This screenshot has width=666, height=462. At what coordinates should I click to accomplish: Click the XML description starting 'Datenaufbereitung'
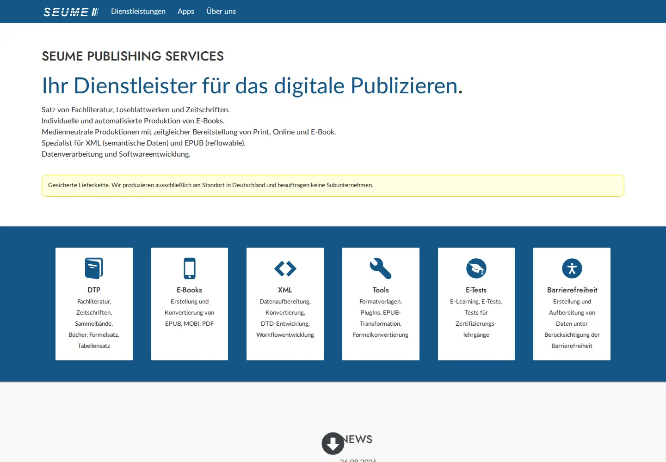click(285, 318)
